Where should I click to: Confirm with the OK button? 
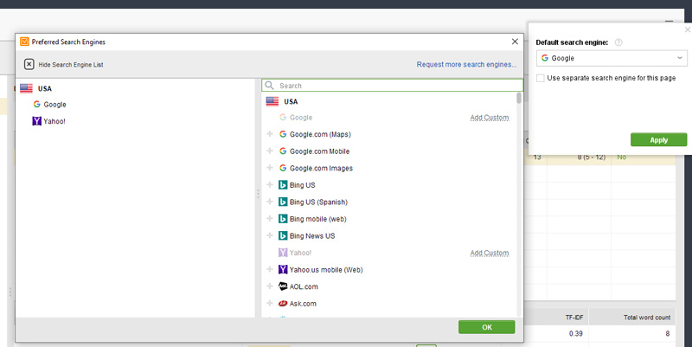[487, 327]
